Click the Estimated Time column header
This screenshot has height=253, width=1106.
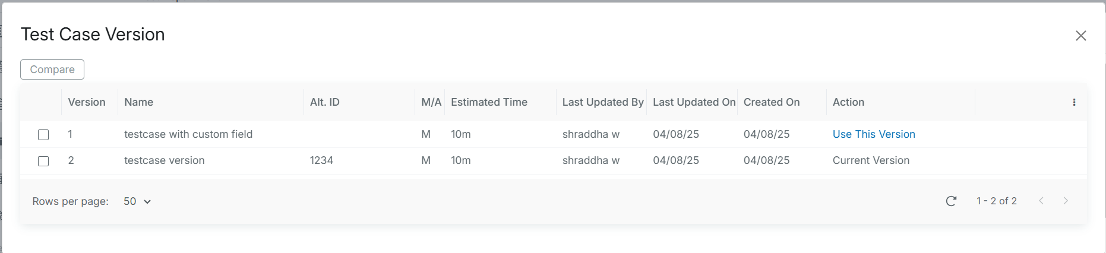pos(489,102)
